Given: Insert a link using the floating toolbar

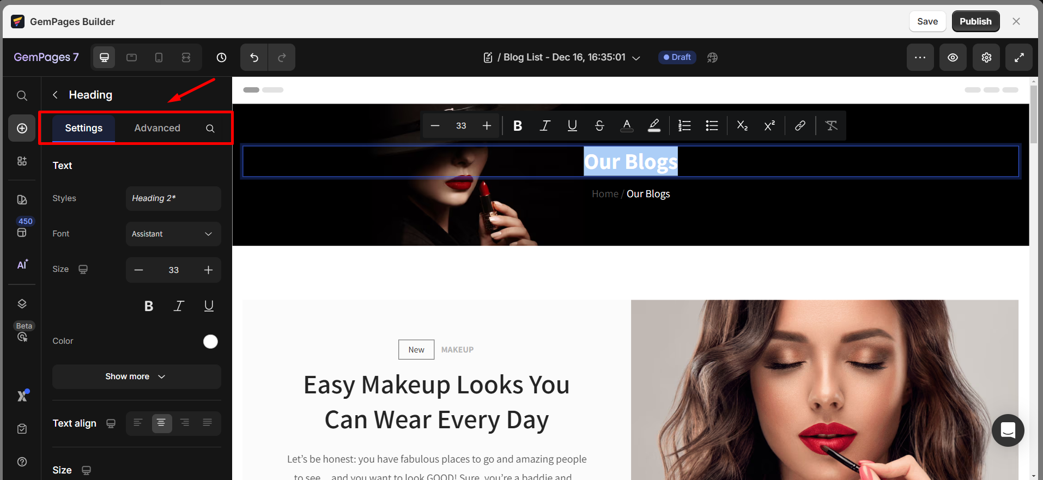Looking at the screenshot, I should coord(799,126).
